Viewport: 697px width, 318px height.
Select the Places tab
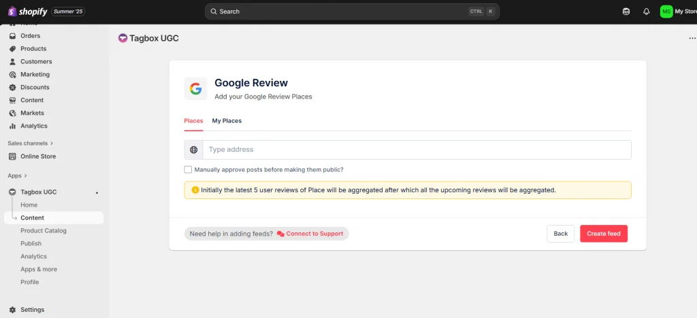193,121
